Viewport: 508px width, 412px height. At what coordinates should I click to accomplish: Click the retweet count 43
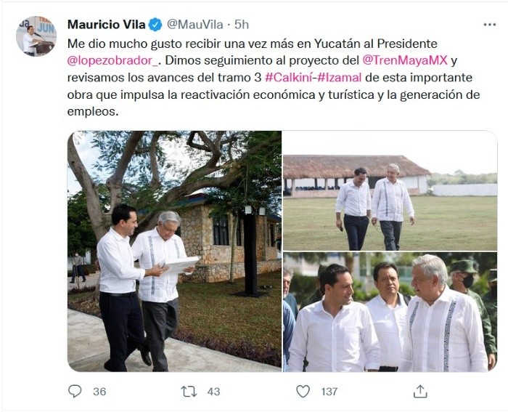(x=213, y=392)
